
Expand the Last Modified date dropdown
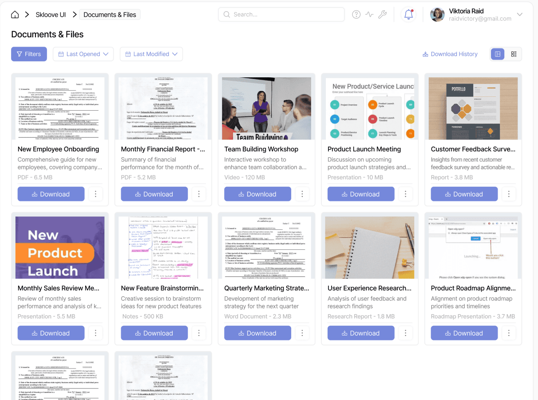151,54
